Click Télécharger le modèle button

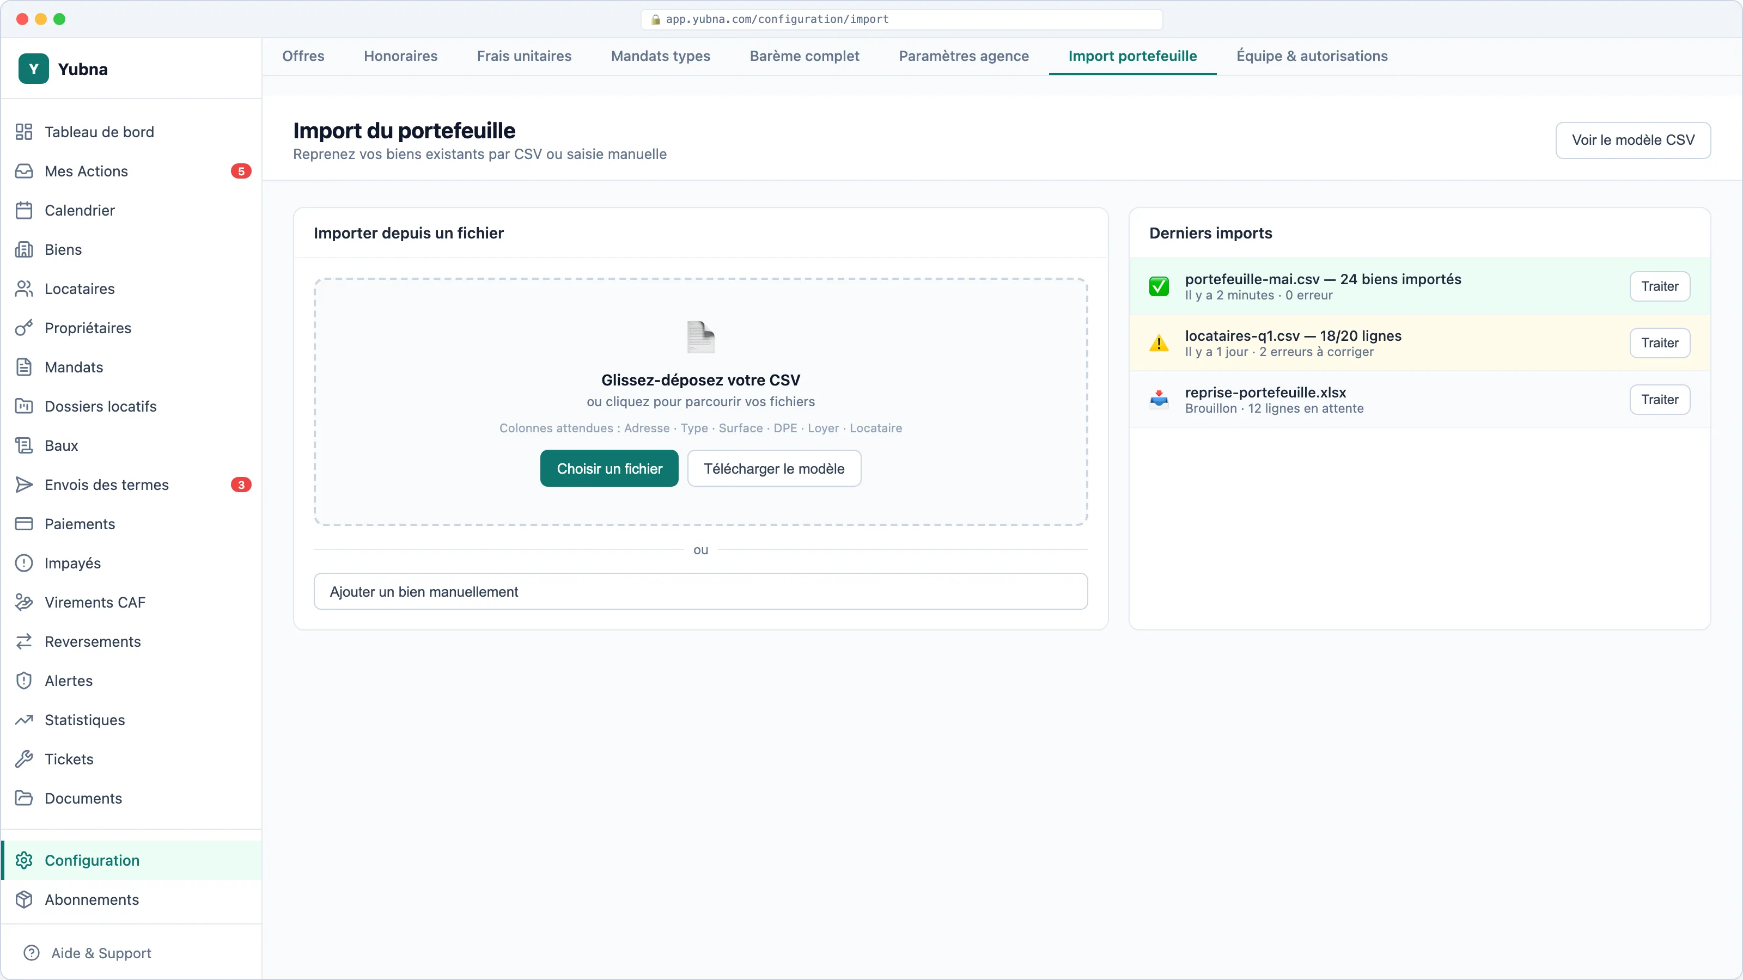point(774,469)
